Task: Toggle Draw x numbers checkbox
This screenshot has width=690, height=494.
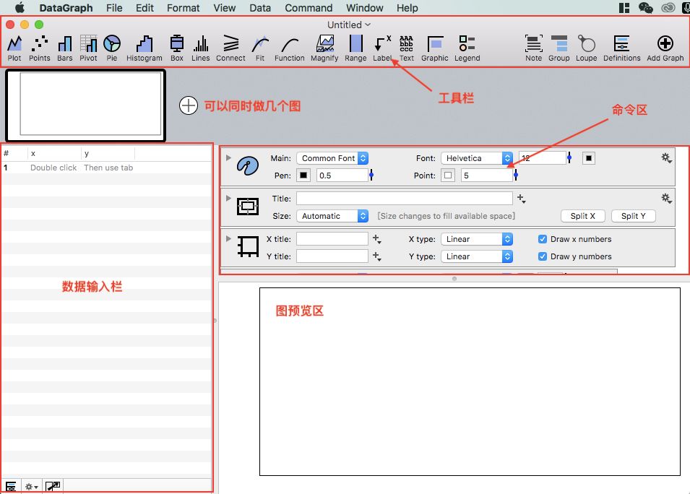Action: tap(543, 239)
